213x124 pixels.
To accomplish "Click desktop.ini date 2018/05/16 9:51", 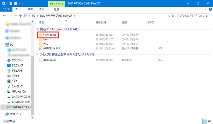I will (x=104, y=60).
